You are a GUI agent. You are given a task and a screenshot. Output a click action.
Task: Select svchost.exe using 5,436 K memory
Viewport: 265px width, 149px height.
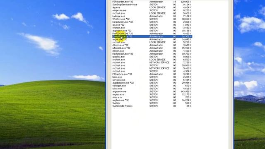pyautogui.click(x=152, y=68)
